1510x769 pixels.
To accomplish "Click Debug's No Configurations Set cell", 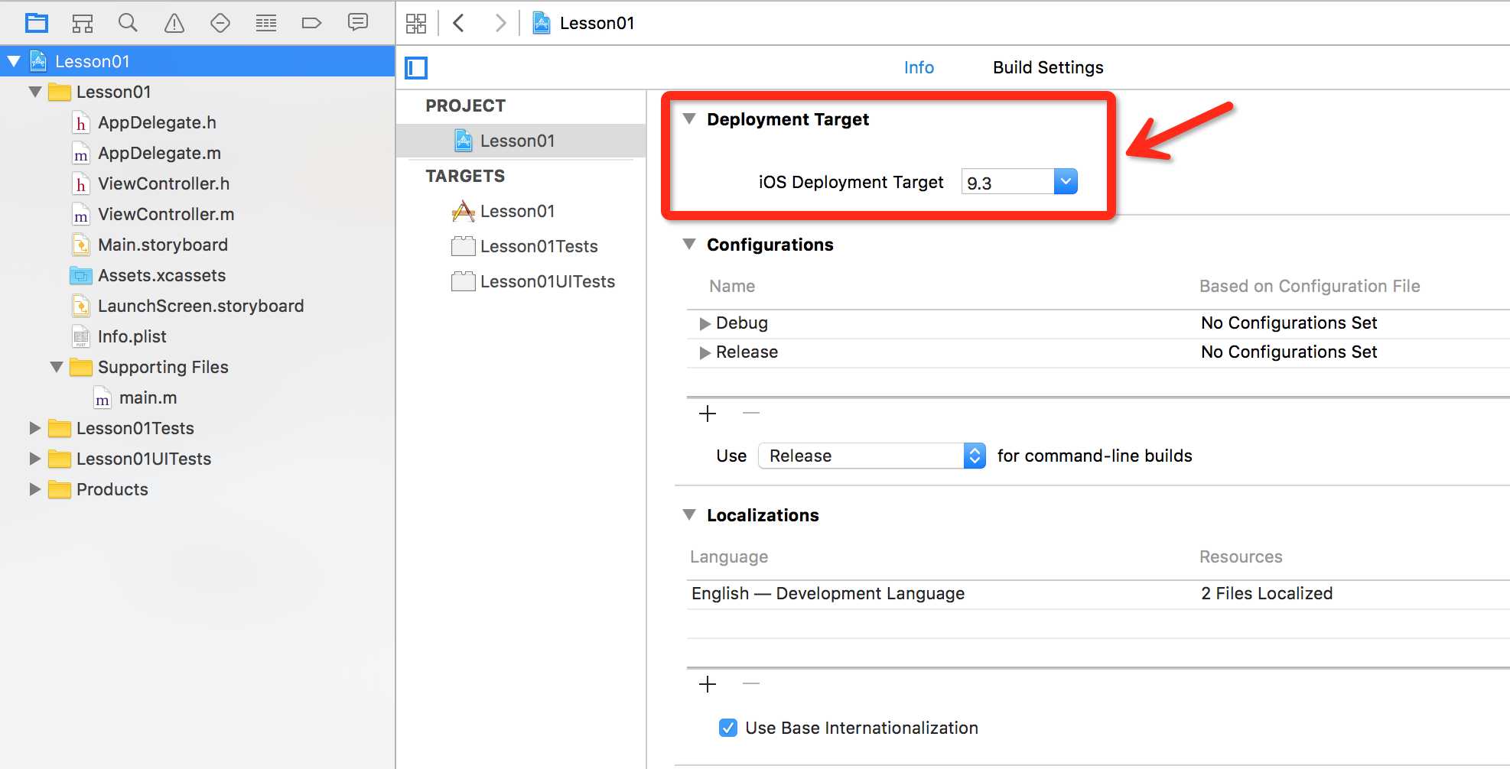I will pyautogui.click(x=1289, y=323).
